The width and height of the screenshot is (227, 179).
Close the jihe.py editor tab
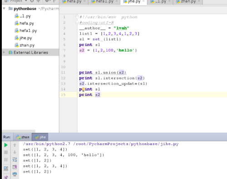click(x=143, y=1)
